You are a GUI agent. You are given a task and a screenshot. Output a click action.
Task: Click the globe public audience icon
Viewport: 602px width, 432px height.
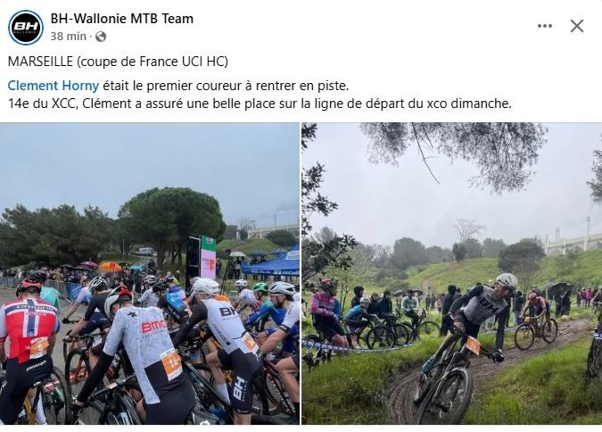[101, 37]
